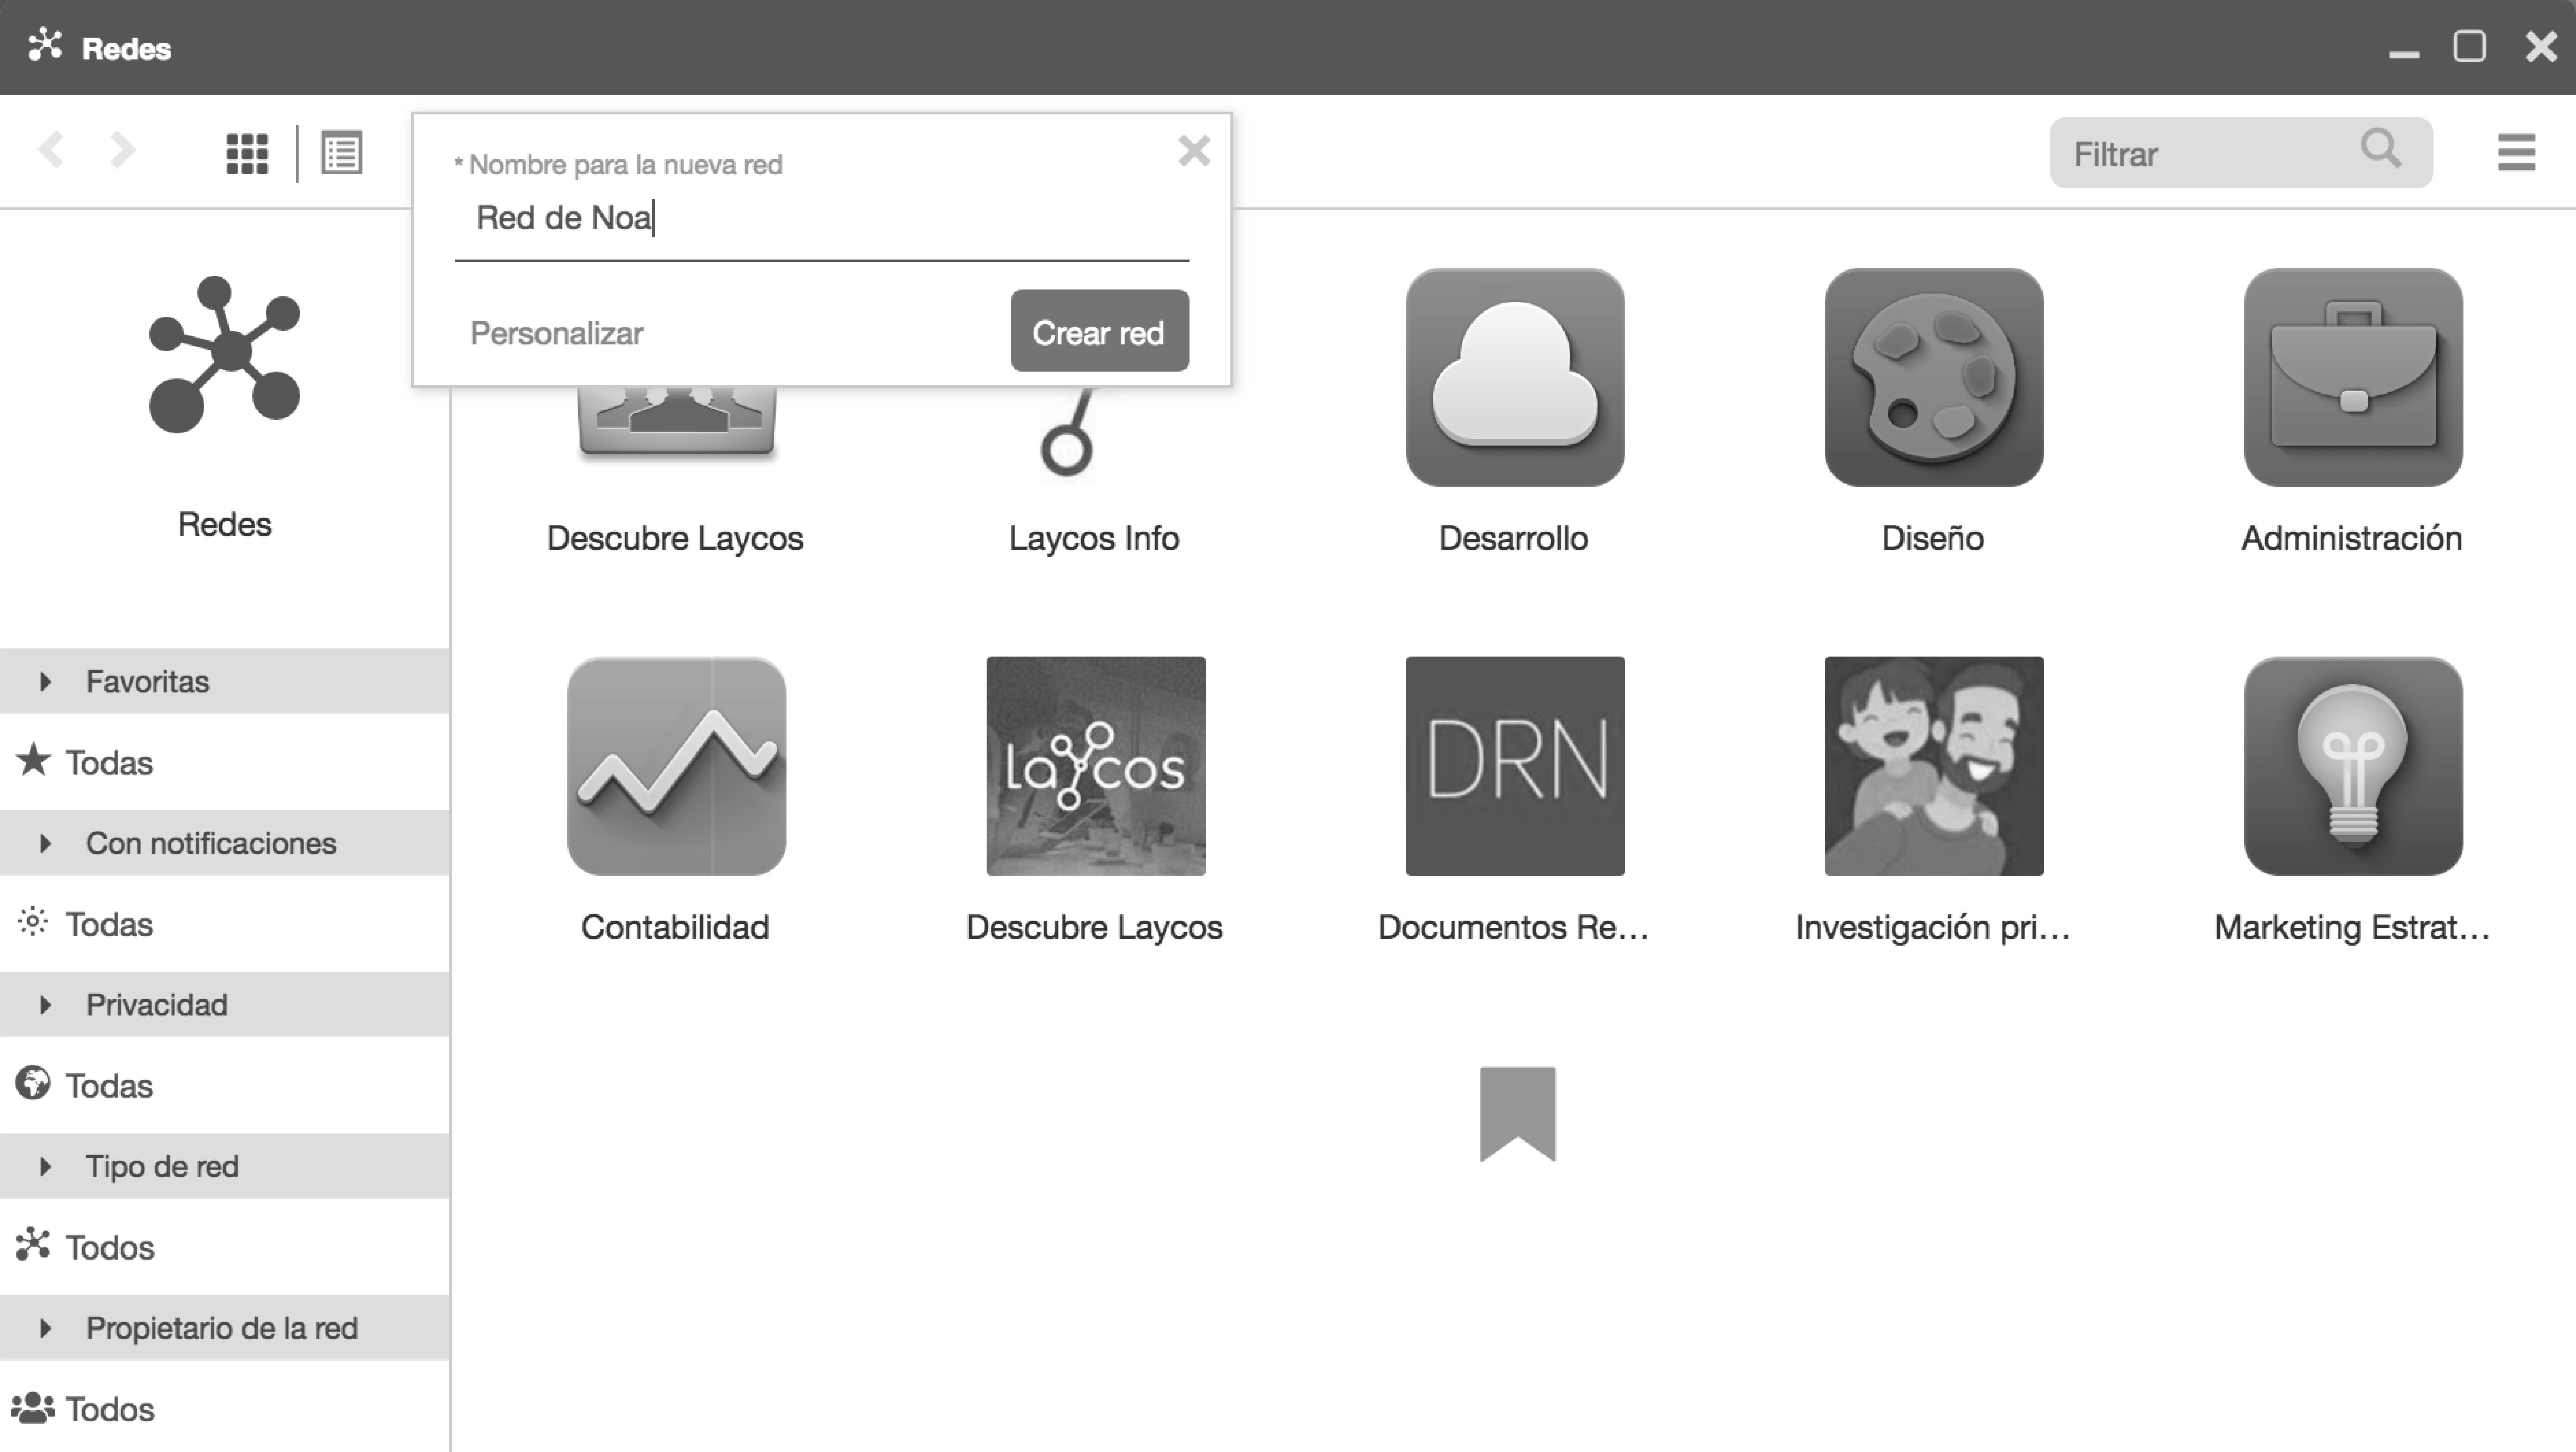Image resolution: width=2576 pixels, height=1452 pixels.
Task: Click Personalizar link
Action: click(x=556, y=333)
